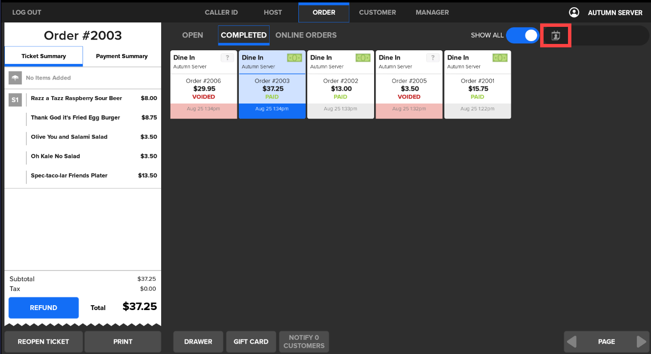Click the Reopen Ticket button
The height and width of the screenshot is (354, 651).
43,342
